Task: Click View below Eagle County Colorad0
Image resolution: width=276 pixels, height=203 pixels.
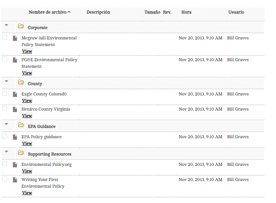Action: coord(27,101)
